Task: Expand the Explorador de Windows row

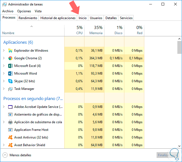Action: [4, 51]
